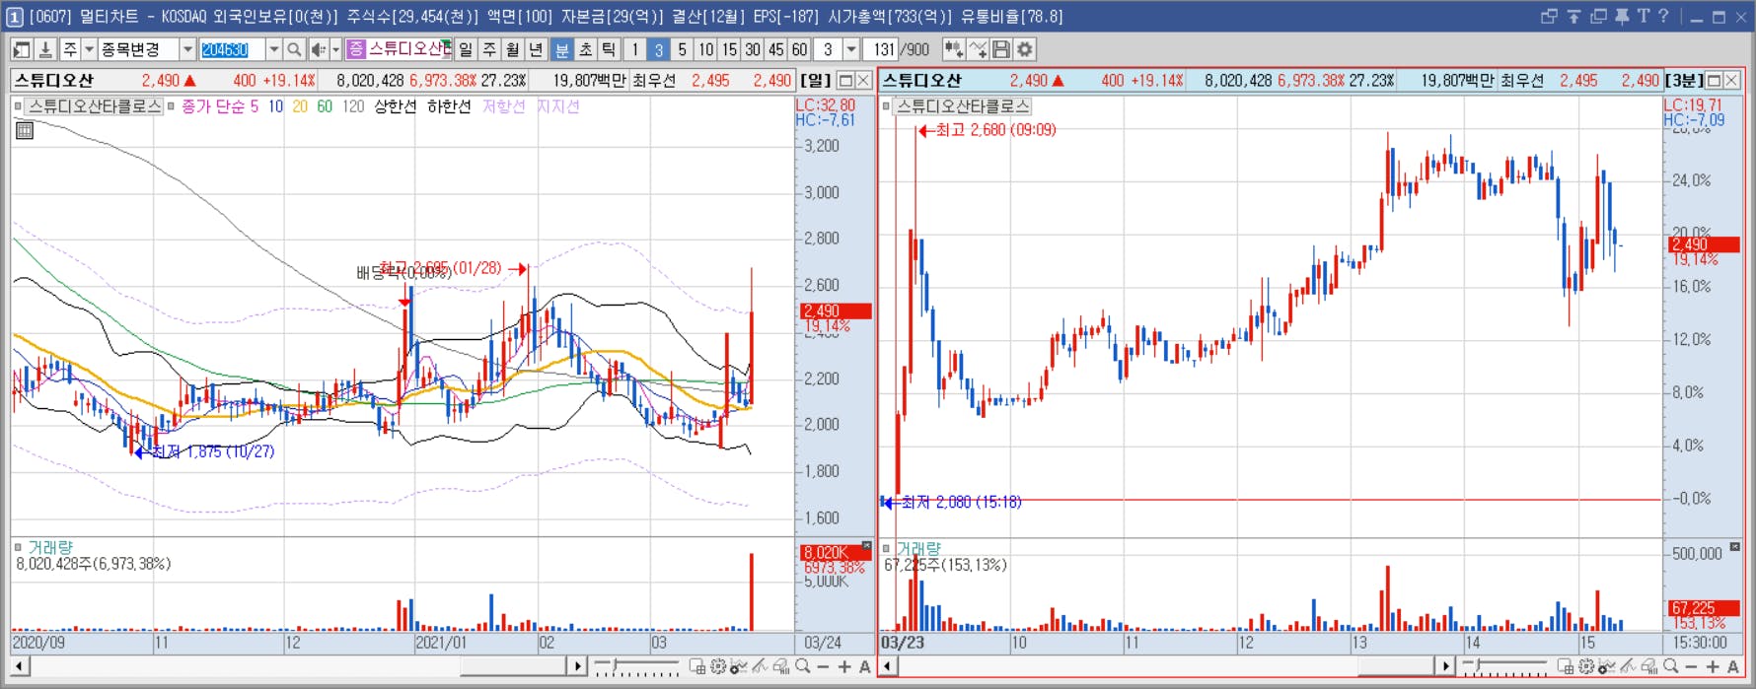Click the magnifier stock search icon
This screenshot has width=1756, height=689.
[294, 49]
